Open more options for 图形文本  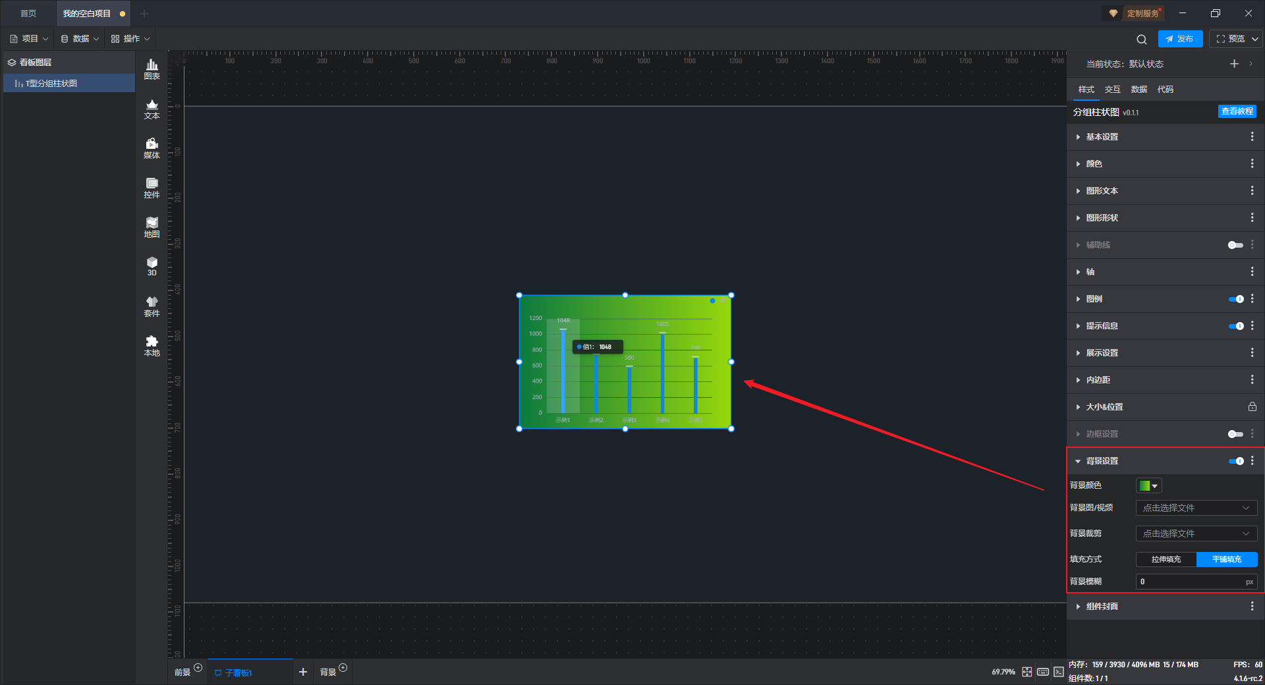(1252, 190)
